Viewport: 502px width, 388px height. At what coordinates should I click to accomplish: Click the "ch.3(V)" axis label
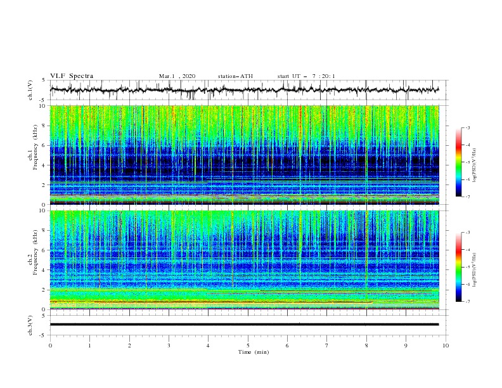coord(30,325)
